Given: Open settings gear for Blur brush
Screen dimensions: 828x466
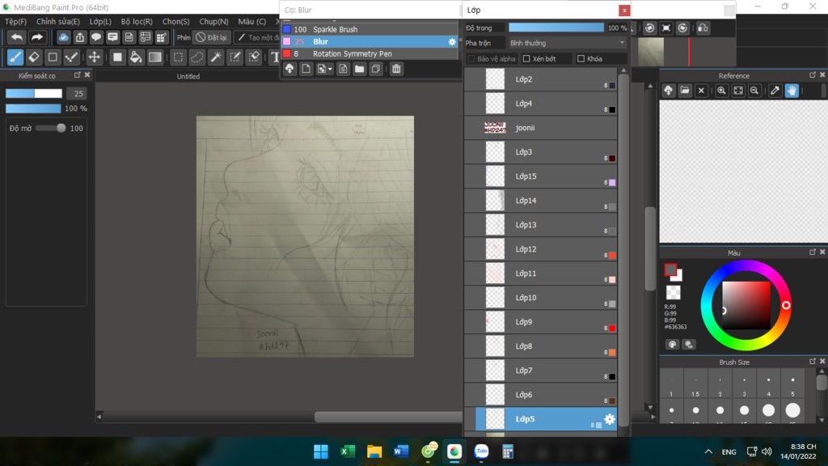Looking at the screenshot, I should [452, 41].
